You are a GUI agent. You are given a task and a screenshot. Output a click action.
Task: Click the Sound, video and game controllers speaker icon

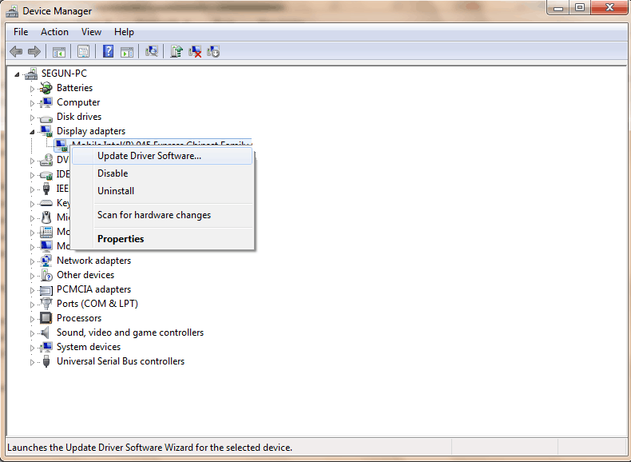pyautogui.click(x=45, y=333)
